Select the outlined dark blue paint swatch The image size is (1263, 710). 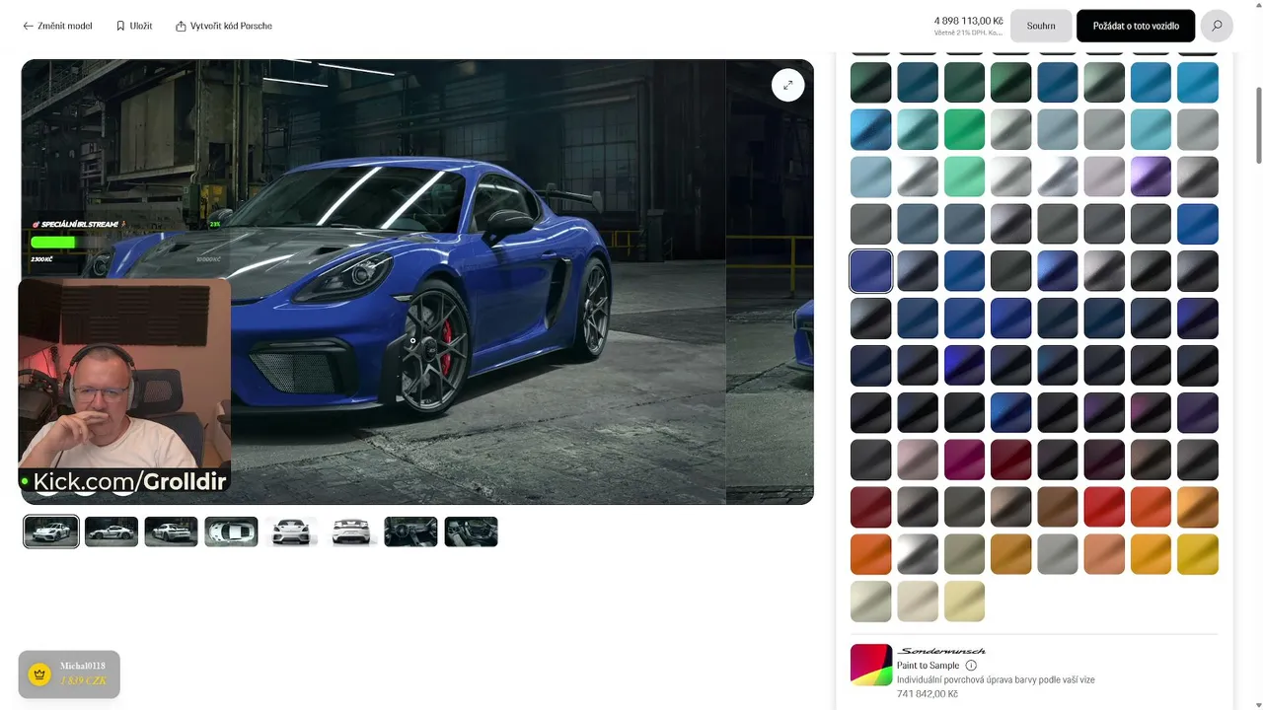tap(870, 271)
